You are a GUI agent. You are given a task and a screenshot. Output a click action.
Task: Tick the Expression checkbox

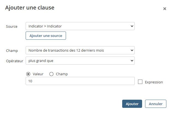pos(140,82)
